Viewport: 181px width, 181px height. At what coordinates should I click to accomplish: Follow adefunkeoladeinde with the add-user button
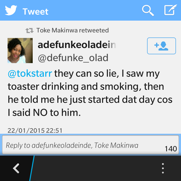click(x=161, y=46)
